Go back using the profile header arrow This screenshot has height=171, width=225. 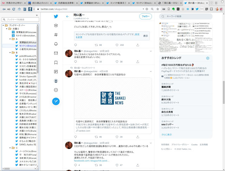tap(67, 17)
